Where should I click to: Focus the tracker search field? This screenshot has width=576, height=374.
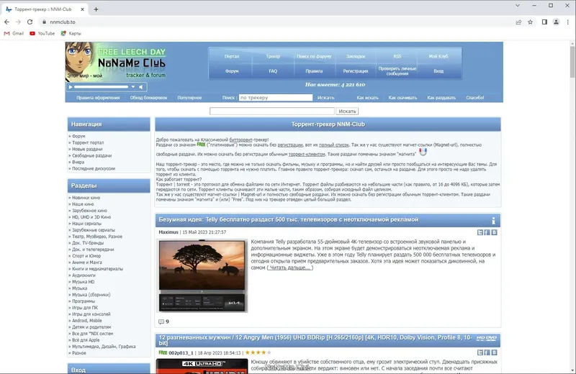[x=276, y=98]
